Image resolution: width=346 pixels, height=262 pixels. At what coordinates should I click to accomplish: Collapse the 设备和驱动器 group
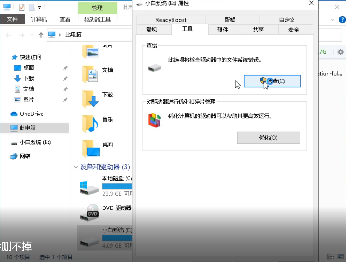coord(75,167)
